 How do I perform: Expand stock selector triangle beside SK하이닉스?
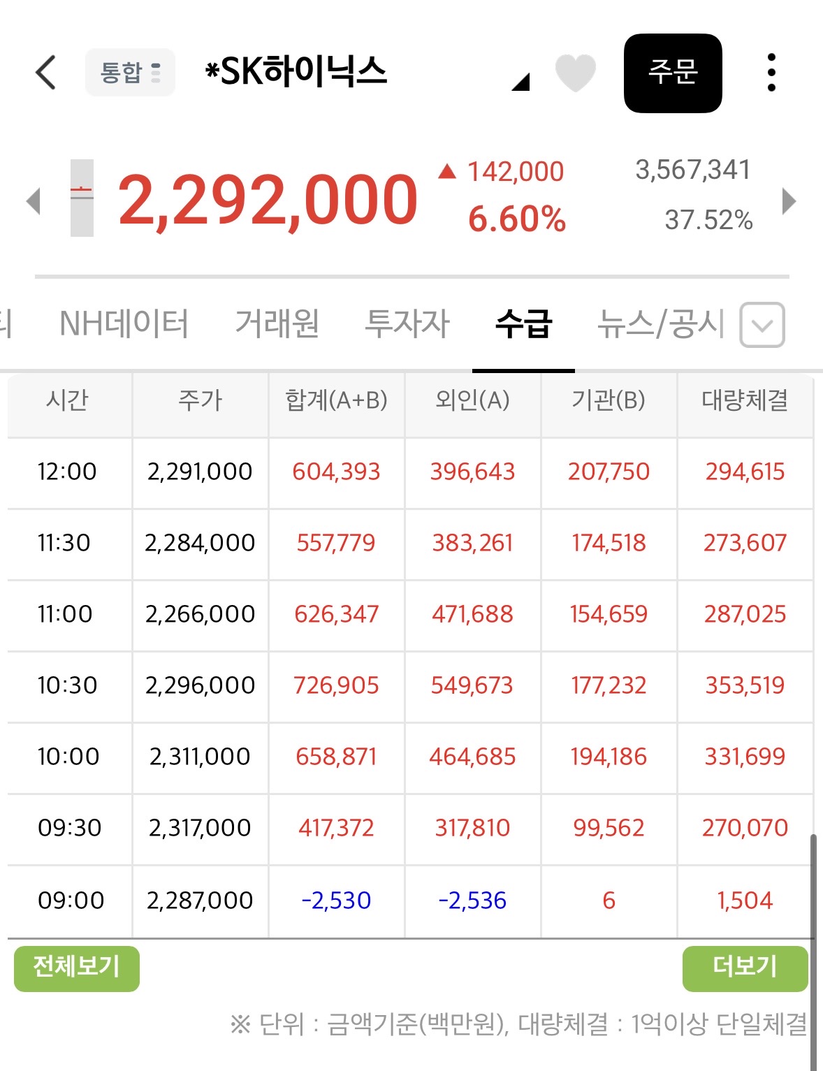click(520, 82)
